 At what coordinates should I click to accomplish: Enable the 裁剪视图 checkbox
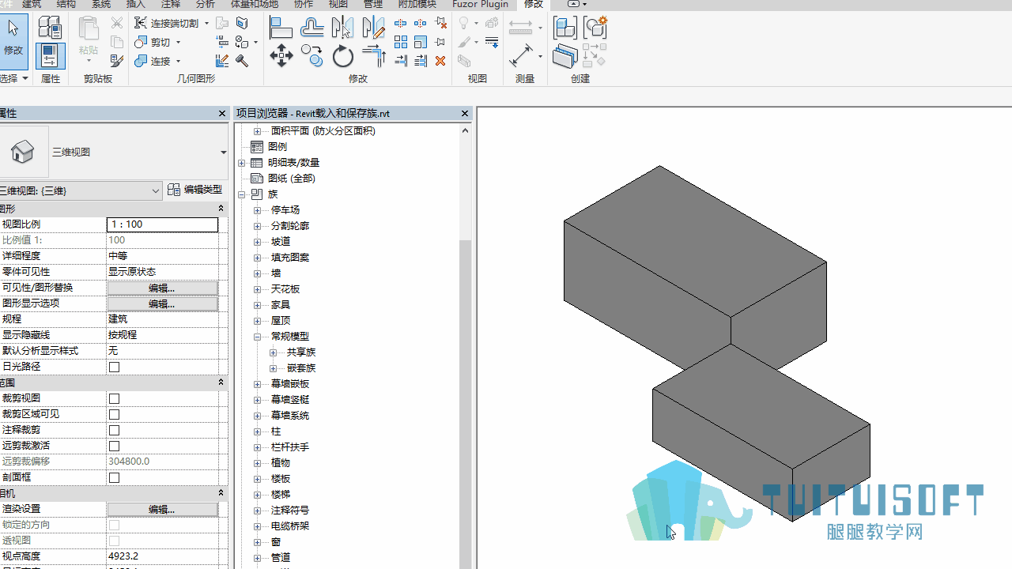pyautogui.click(x=115, y=398)
